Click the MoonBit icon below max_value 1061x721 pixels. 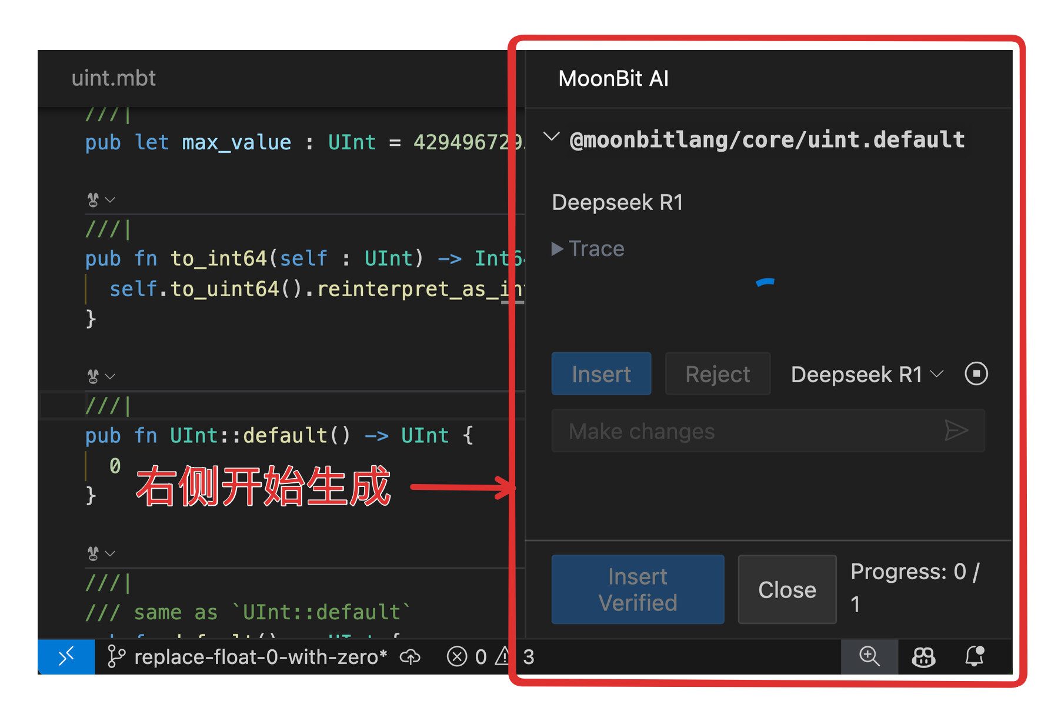(x=93, y=199)
